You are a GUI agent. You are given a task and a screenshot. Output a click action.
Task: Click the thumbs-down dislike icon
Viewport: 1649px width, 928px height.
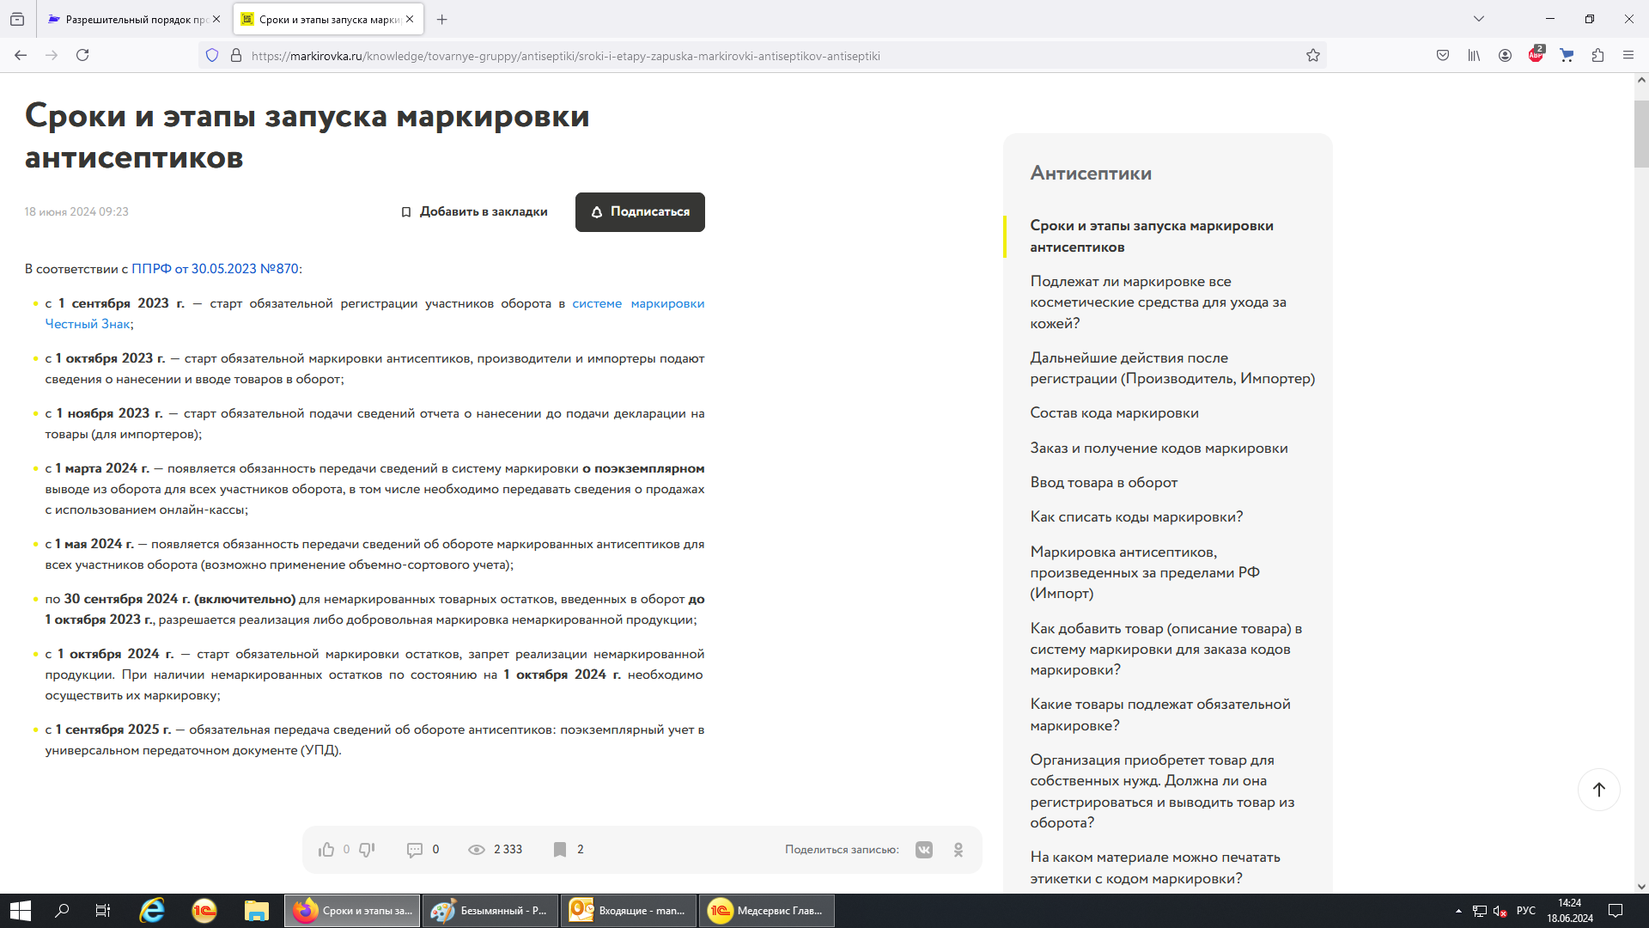pyautogui.click(x=367, y=850)
